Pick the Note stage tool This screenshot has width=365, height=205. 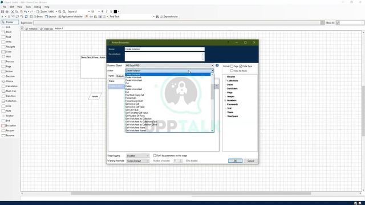pyautogui.click(x=9, y=110)
